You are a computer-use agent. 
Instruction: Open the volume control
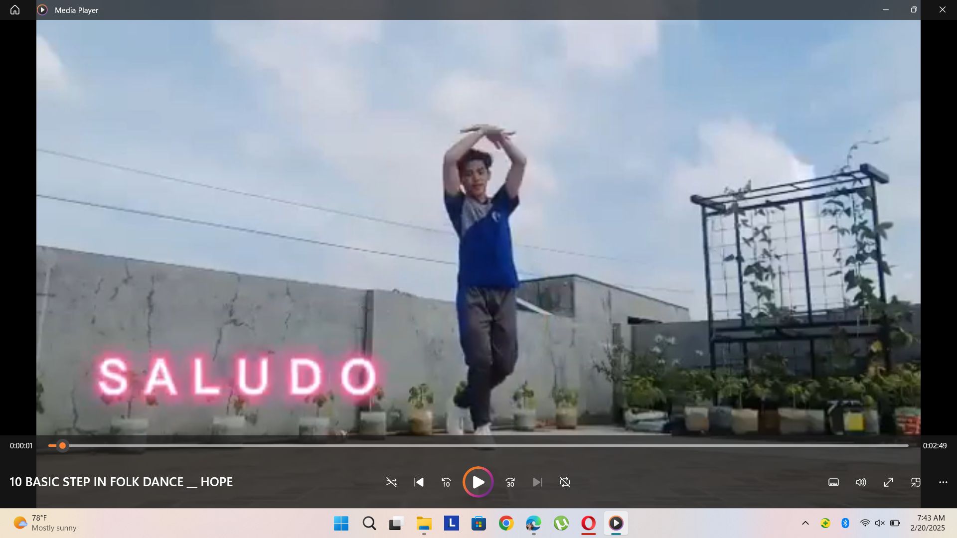coord(861,482)
